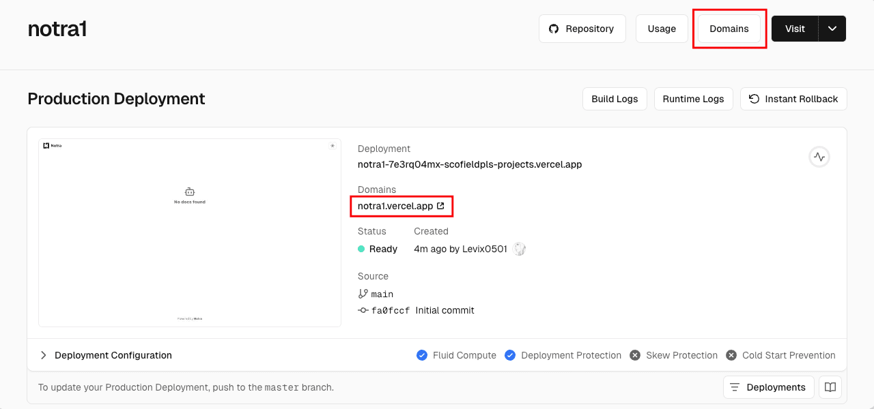Click the Instant Rollback arrow icon
Image resolution: width=874 pixels, height=409 pixels.
pyautogui.click(x=754, y=99)
